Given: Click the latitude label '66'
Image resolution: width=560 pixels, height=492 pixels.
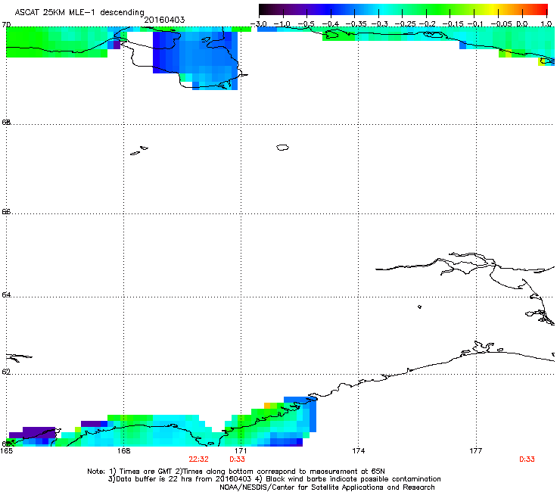Looking at the screenshot, I should (6, 211).
